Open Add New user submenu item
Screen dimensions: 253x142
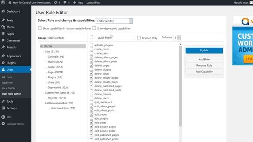(7, 82)
